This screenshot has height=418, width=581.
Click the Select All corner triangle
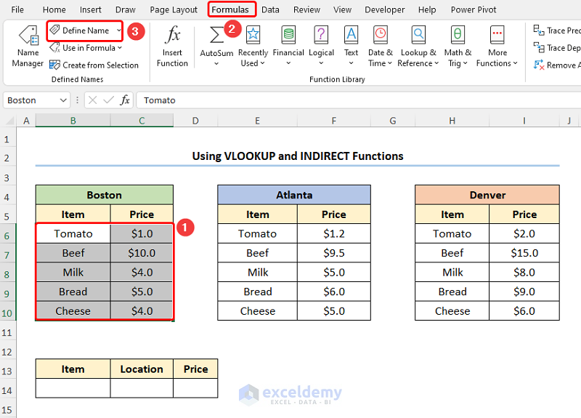point(10,121)
